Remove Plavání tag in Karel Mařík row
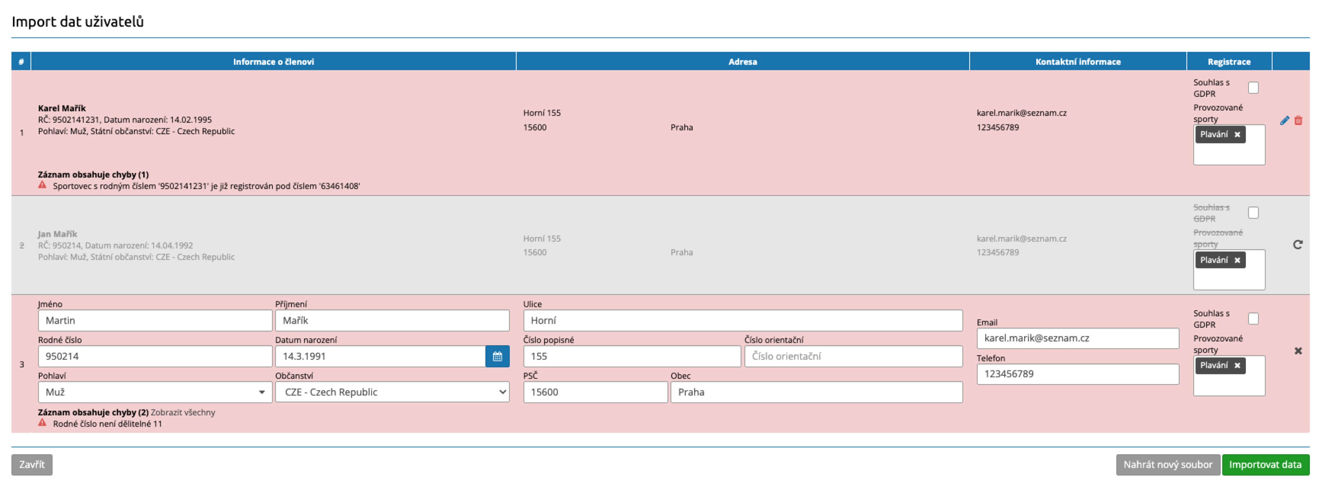 [1237, 135]
